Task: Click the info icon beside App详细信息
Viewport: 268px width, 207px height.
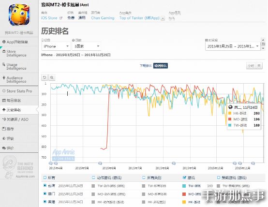Action: [4, 42]
